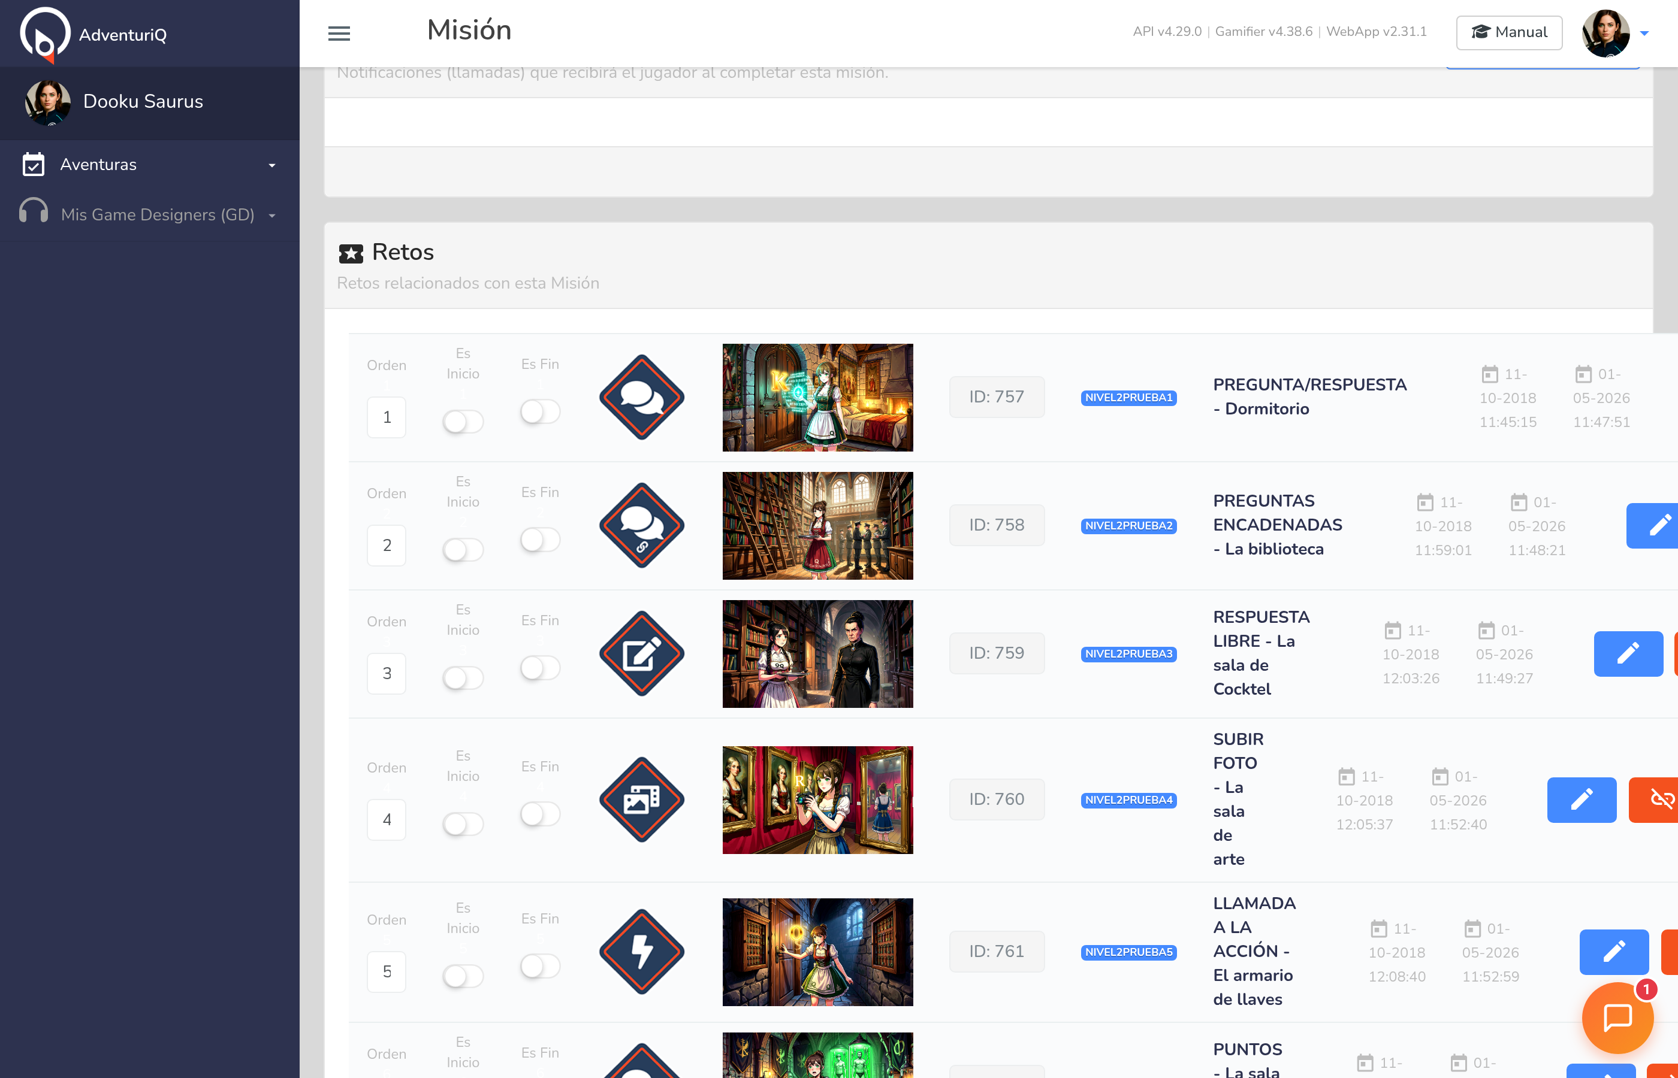Edit the RESPUESTA LIBRE challenge with pencil button
Image resolution: width=1678 pixels, height=1078 pixels.
(1628, 653)
